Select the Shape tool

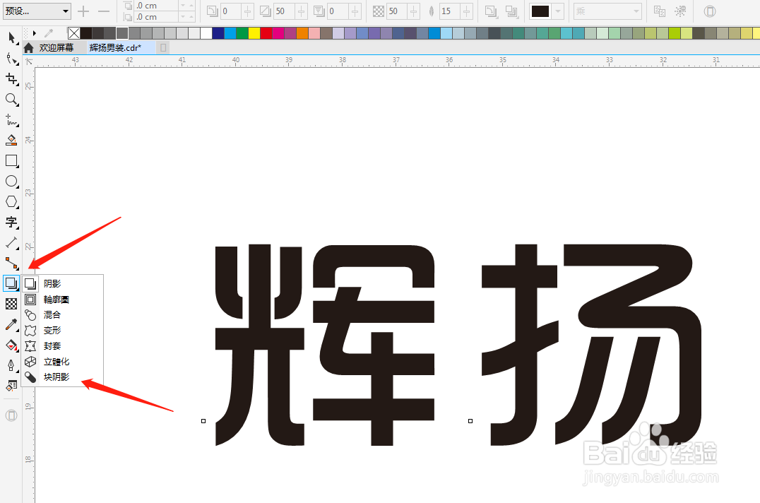point(11,59)
